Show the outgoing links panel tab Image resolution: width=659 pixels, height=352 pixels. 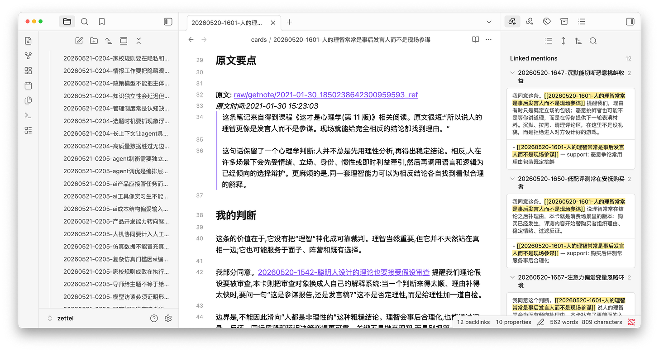coord(529,22)
